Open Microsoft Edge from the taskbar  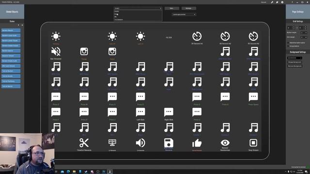[68, 172]
